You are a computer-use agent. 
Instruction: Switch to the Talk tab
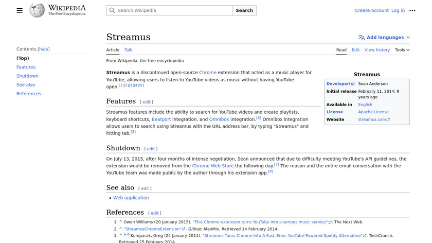128,50
